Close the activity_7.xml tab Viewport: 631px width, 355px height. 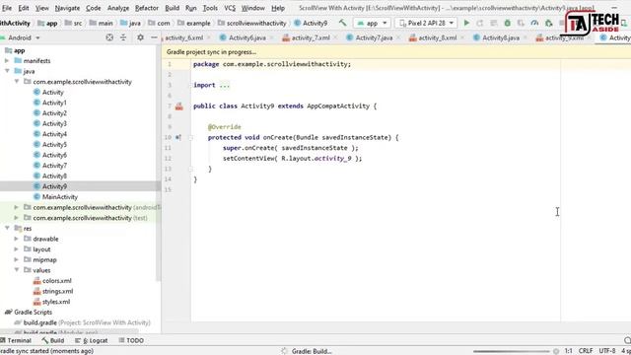tap(335, 37)
